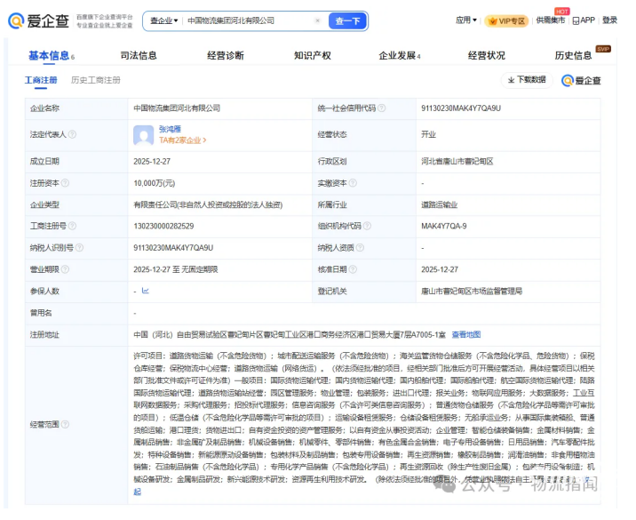Click the registration number 130230000282529
Viewport: 636px width, 520px height.
click(163, 226)
